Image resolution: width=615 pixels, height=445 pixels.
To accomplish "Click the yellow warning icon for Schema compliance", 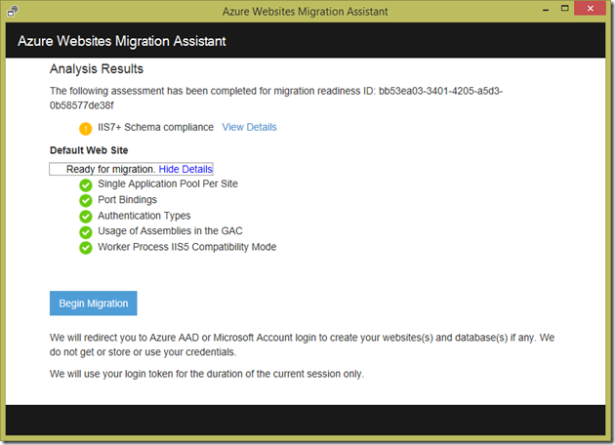I will (x=86, y=128).
